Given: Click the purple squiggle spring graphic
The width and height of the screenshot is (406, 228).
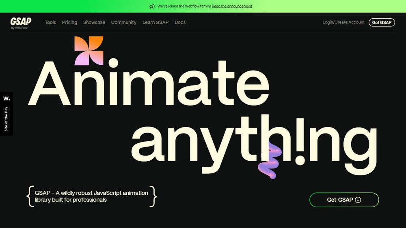Looking at the screenshot, I should pos(270,161).
